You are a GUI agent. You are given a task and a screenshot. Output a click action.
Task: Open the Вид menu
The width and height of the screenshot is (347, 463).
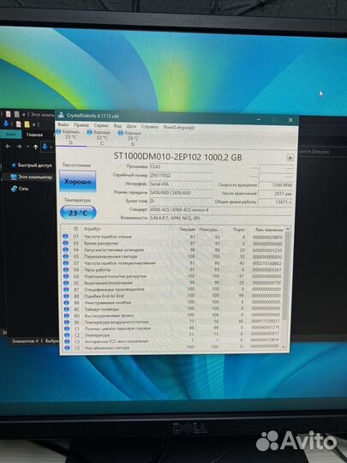pos(117,126)
